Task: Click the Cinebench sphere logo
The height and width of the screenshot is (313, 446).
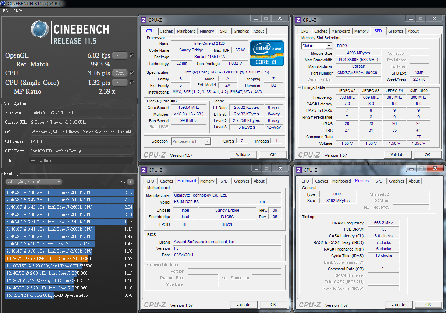Action: pos(40,30)
